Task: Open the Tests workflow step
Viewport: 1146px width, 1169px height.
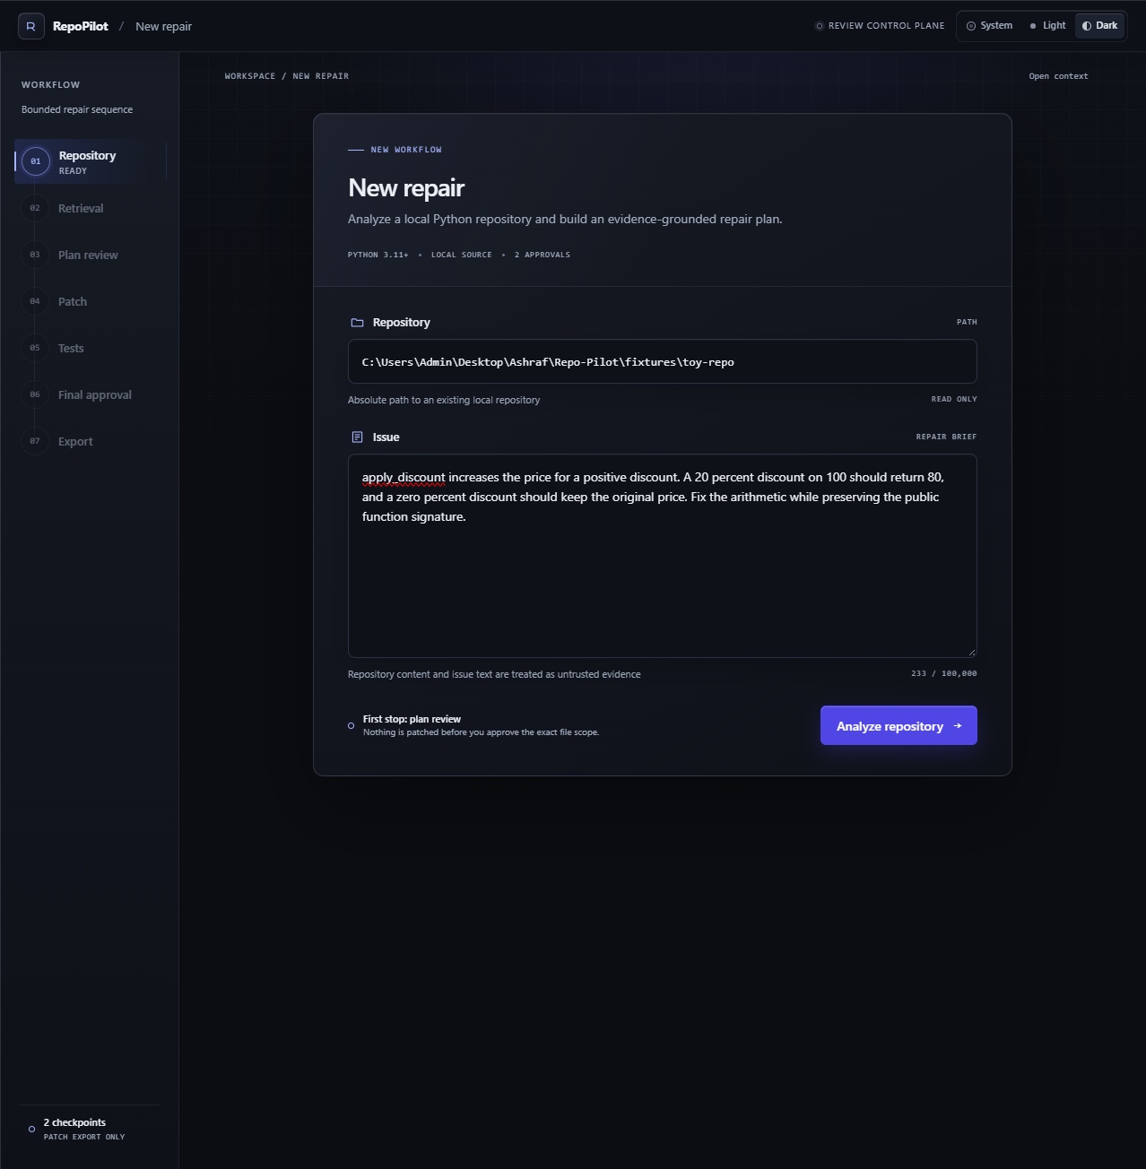Action: pyautogui.click(x=91, y=348)
